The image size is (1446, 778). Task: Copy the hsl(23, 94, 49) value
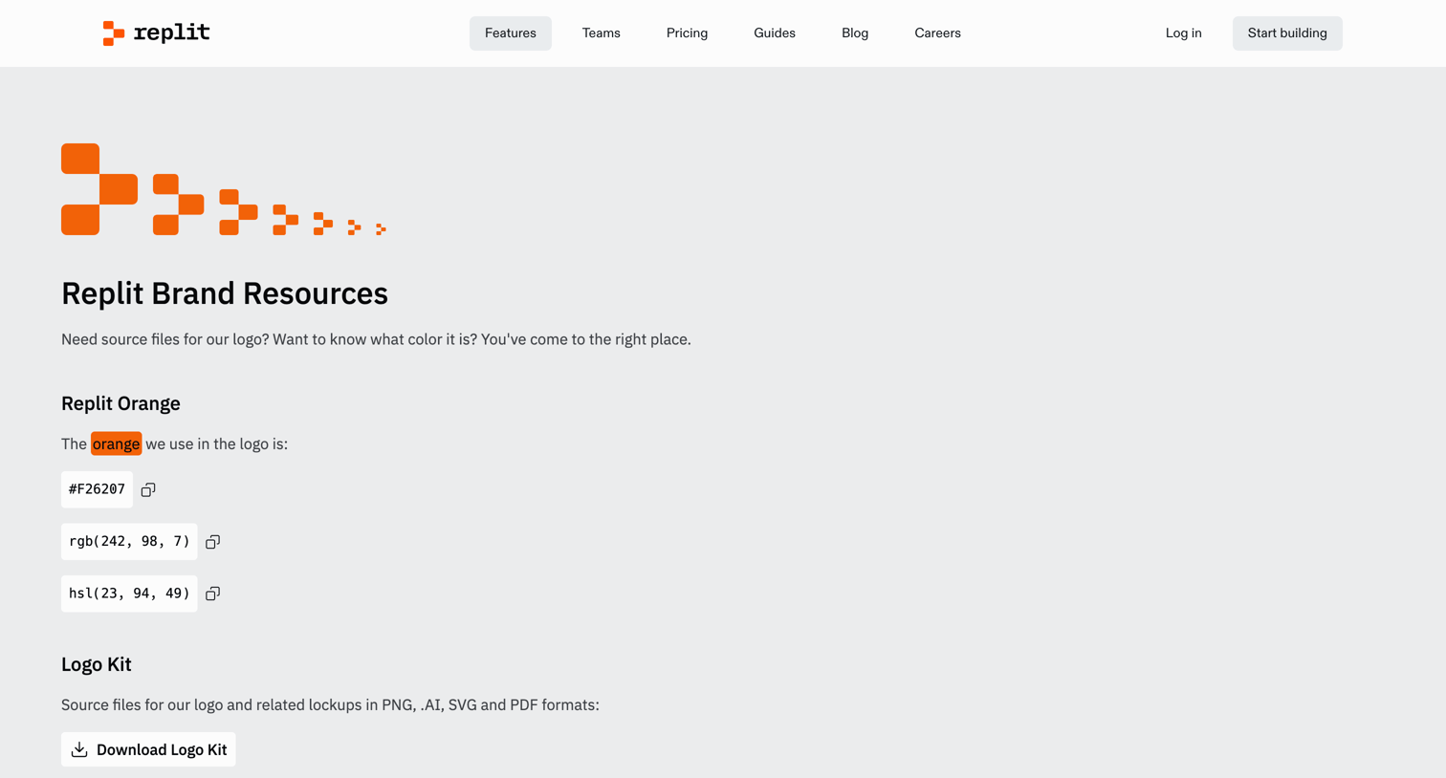[213, 594]
